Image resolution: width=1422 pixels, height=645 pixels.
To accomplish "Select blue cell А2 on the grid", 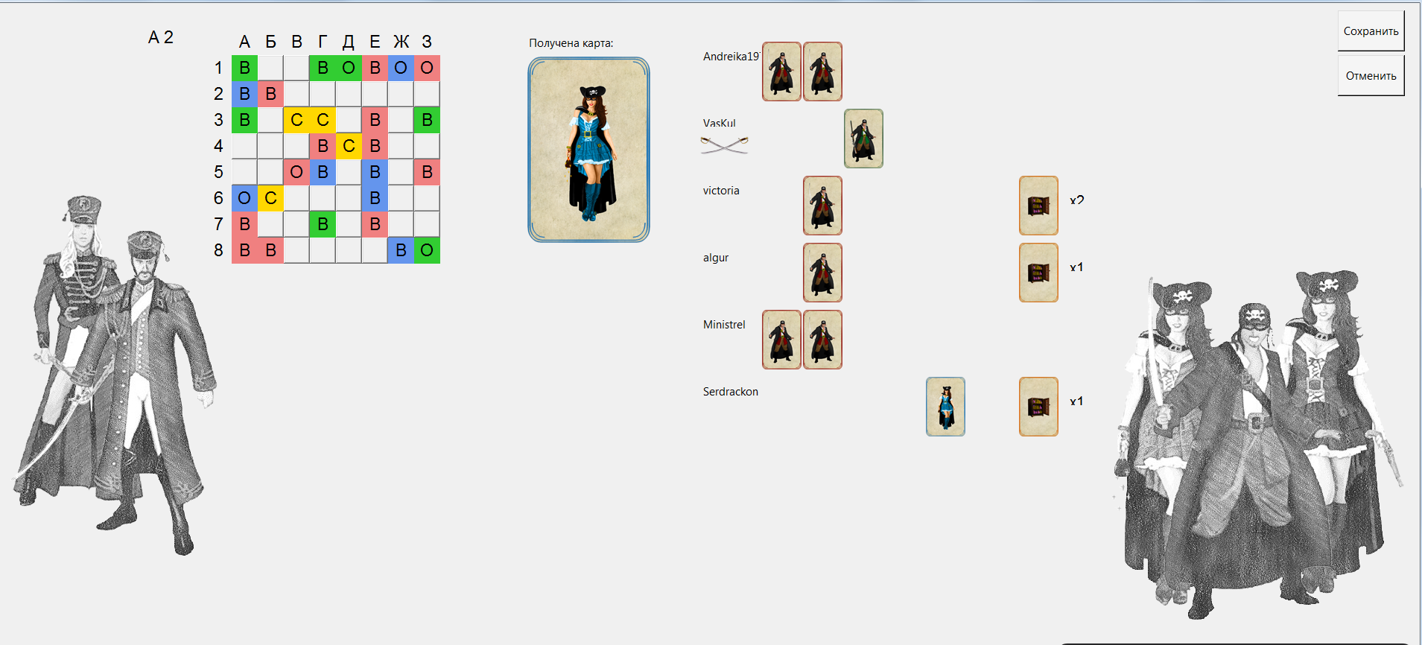I will point(244,94).
